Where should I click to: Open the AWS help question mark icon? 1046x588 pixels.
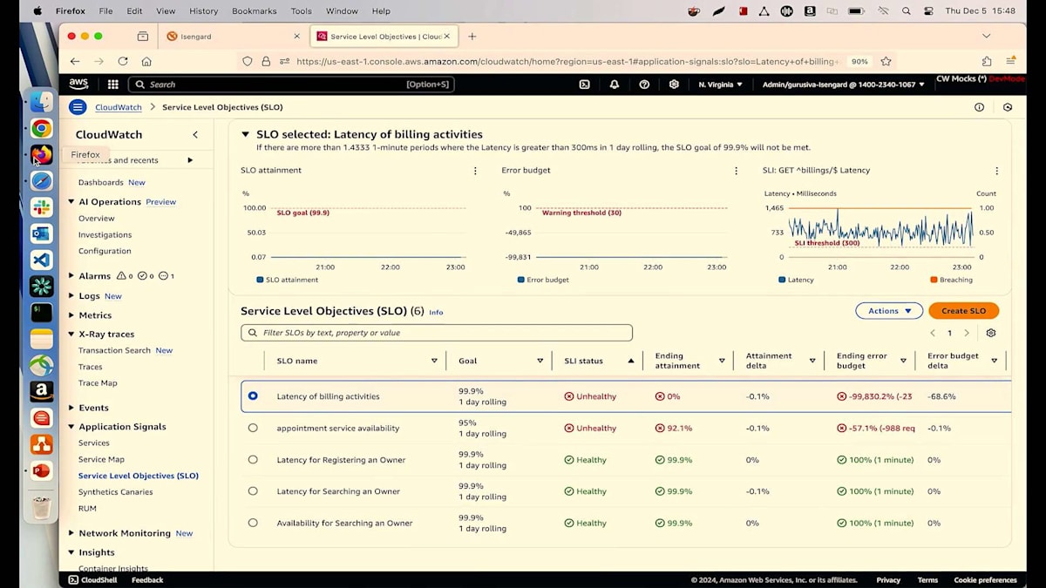pyautogui.click(x=644, y=84)
